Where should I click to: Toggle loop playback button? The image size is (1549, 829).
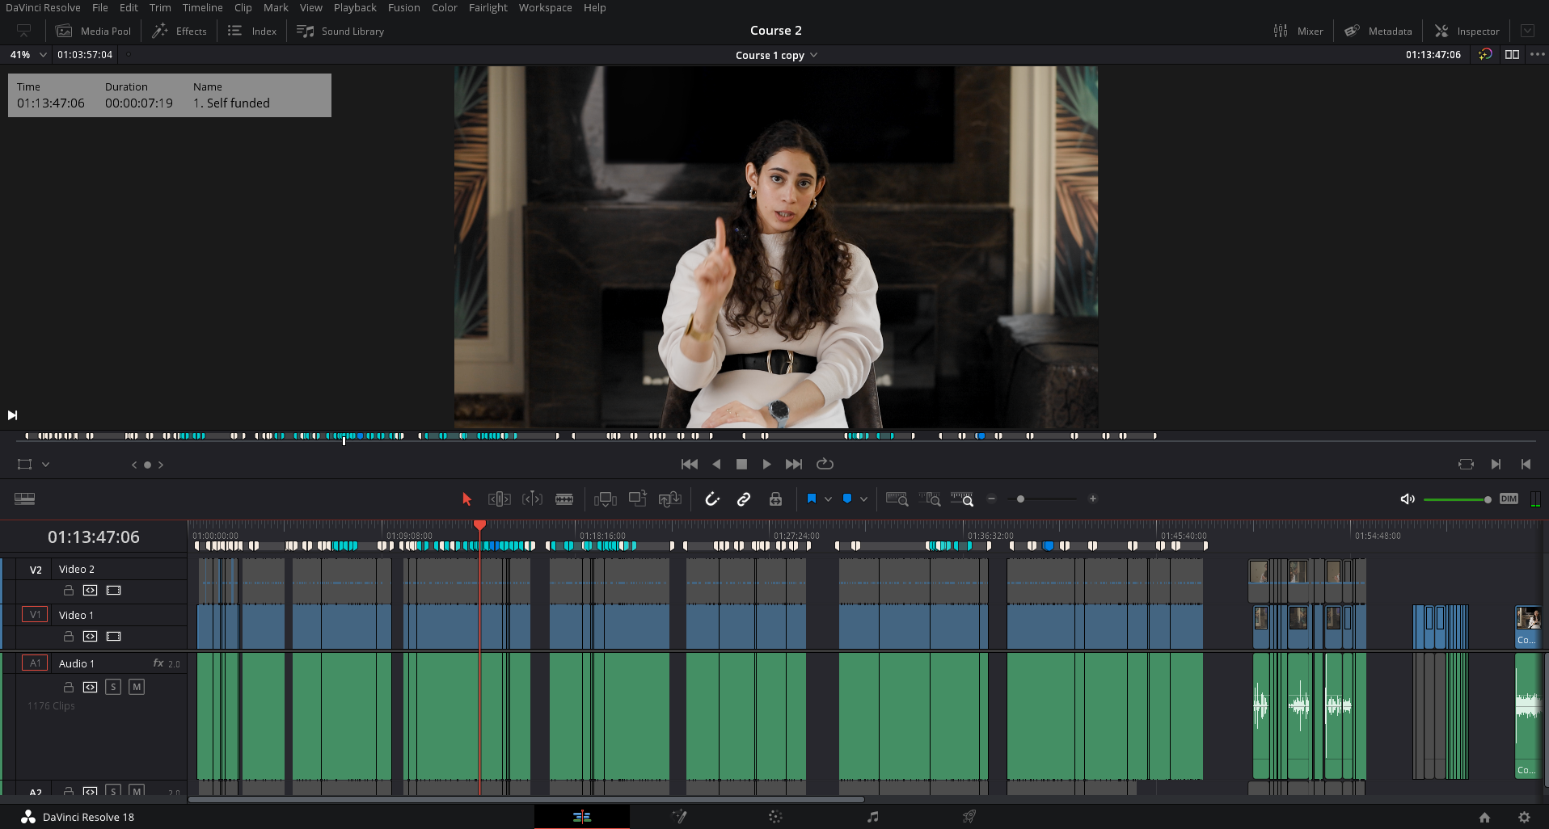tap(825, 464)
